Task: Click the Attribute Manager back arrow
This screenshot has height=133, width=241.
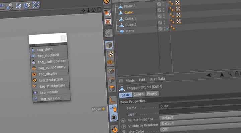Action: [209, 75]
